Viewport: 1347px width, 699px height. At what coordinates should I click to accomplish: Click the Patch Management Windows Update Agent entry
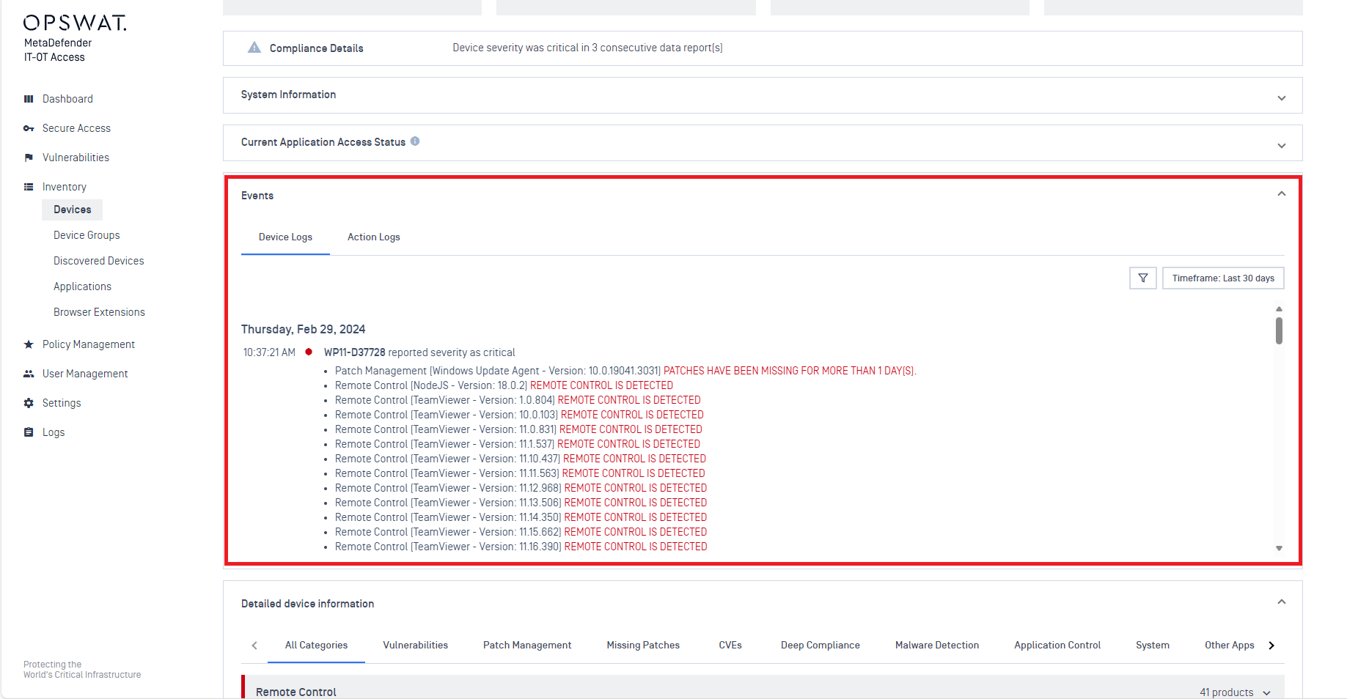(625, 371)
